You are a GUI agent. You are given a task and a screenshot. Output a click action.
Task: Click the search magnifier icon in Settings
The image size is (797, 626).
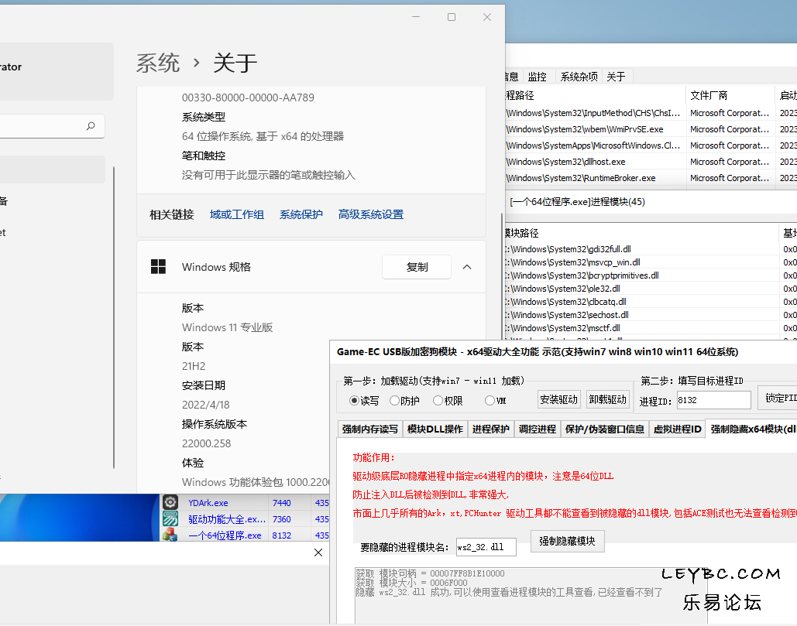pos(91,125)
